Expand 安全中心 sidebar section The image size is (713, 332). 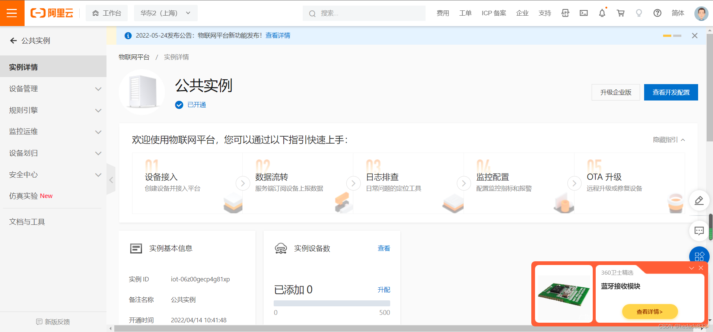pyautogui.click(x=53, y=175)
